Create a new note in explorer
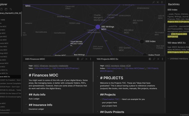189x116 pixels. tap(1, 9)
